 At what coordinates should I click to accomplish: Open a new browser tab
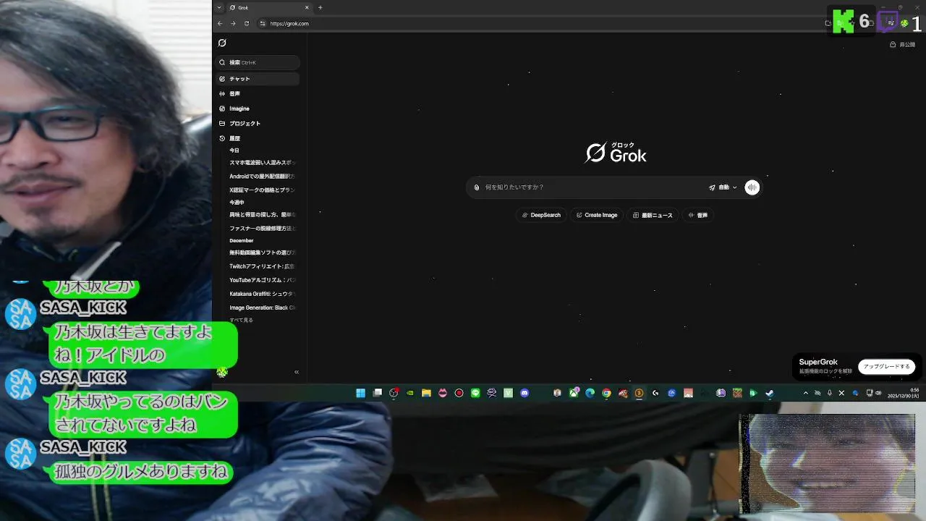pyautogui.click(x=320, y=7)
